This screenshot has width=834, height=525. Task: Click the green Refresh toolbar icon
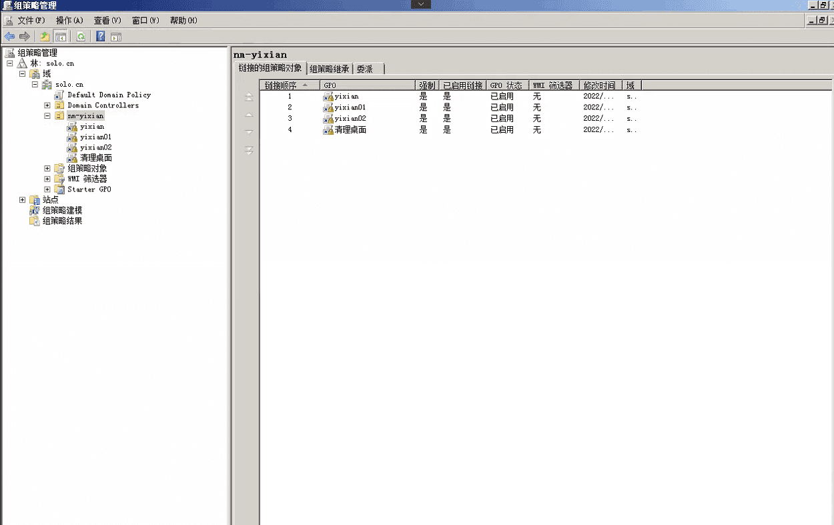(81, 37)
